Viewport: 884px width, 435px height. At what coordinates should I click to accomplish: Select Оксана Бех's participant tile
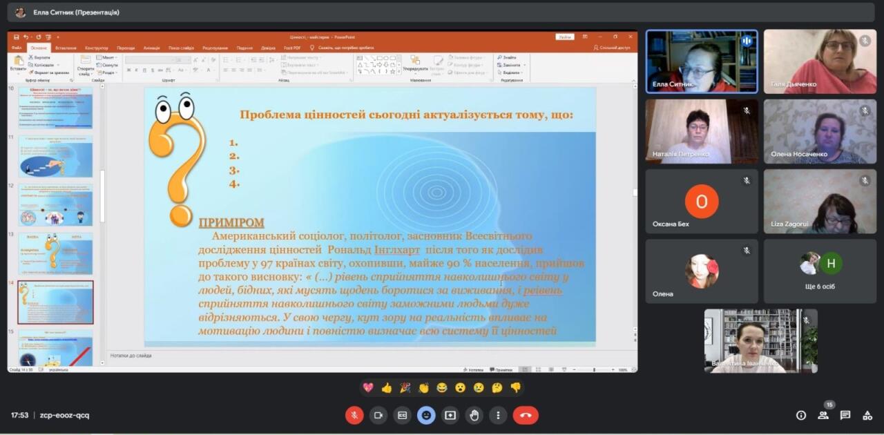pos(702,201)
